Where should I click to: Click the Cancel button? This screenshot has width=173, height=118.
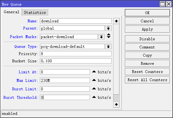147,21
